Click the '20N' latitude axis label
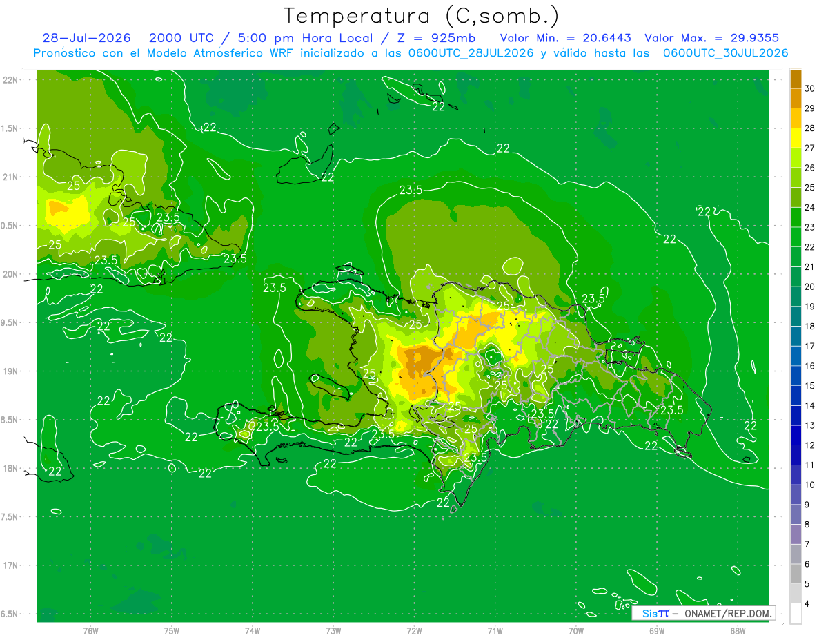Viewport: 828px width, 640px height. click(10, 274)
